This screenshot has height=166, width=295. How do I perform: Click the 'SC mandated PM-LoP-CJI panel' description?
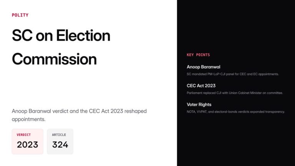coord(232,74)
